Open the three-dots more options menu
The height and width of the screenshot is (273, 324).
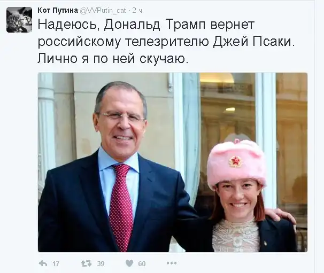[x=172, y=263]
